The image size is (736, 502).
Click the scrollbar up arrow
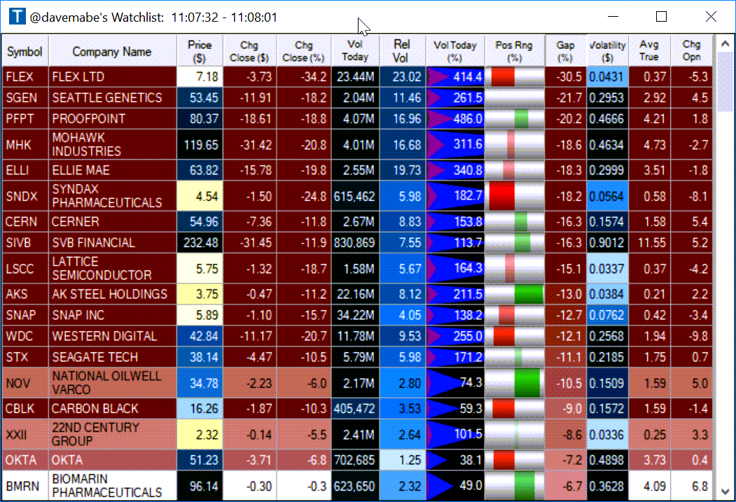click(725, 44)
